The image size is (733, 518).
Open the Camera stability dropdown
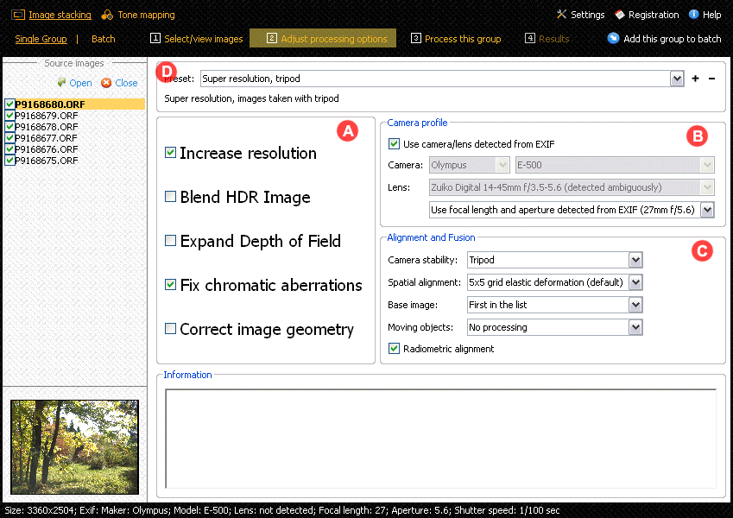pyautogui.click(x=635, y=260)
